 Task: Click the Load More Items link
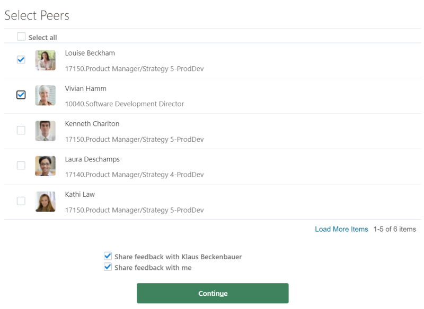coord(341,229)
